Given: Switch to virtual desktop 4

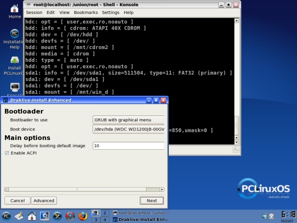Looking at the screenshot, I should pos(105,220).
